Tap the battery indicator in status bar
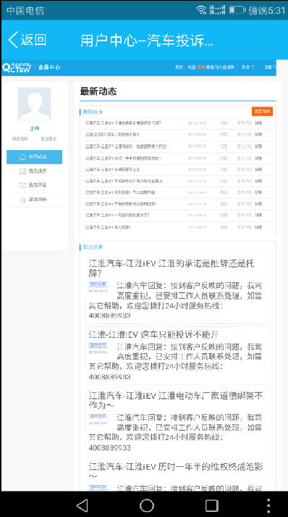 (x=237, y=10)
